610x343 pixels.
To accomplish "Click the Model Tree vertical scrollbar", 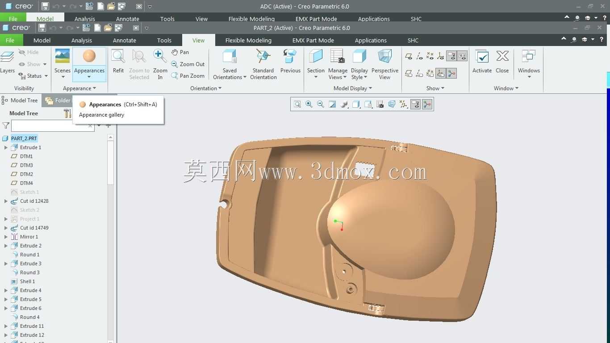I will (x=110, y=163).
